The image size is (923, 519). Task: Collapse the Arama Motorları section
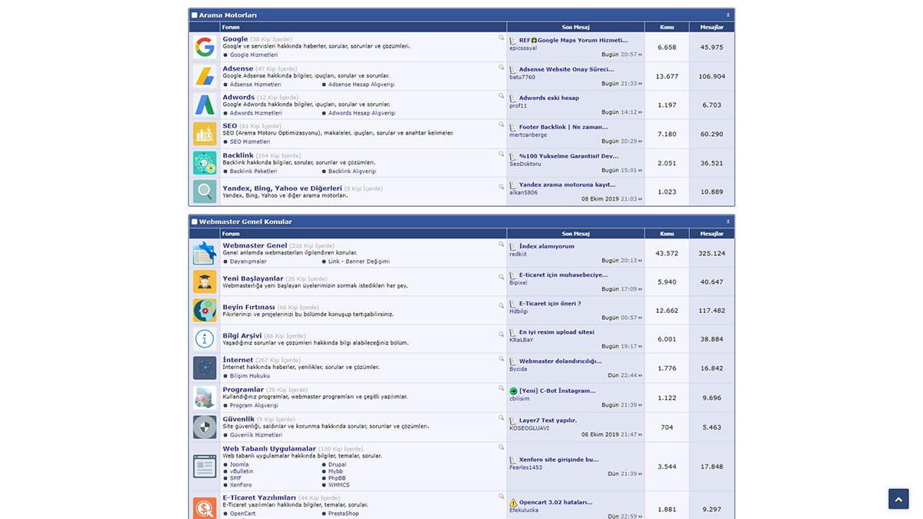728,14
